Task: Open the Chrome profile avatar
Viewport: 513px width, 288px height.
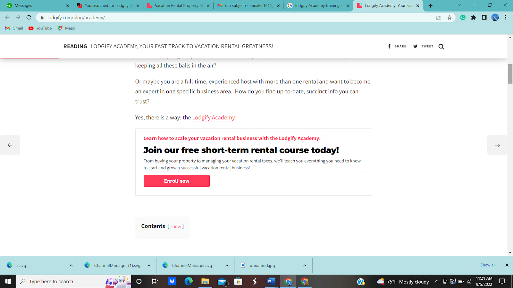Action: pos(495,18)
